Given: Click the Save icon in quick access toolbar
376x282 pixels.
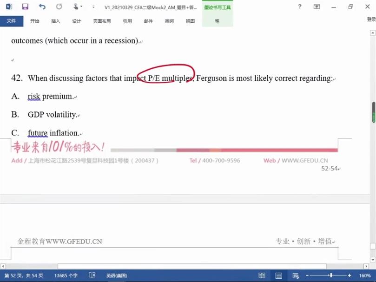Looking at the screenshot, I should [25, 7].
